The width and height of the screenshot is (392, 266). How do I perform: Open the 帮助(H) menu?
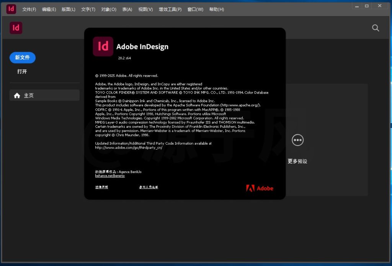click(217, 9)
